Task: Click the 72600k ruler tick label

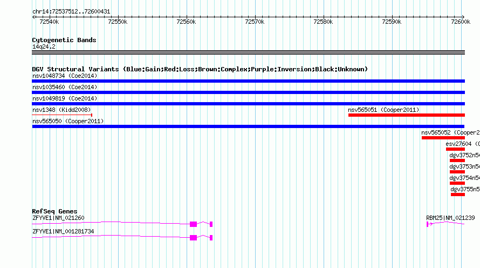Action: click(461, 22)
